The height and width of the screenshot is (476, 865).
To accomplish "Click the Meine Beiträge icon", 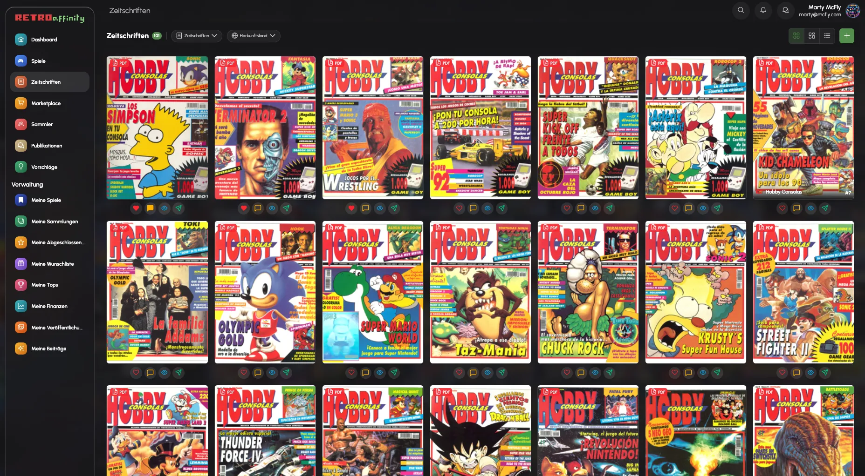I will (21, 349).
